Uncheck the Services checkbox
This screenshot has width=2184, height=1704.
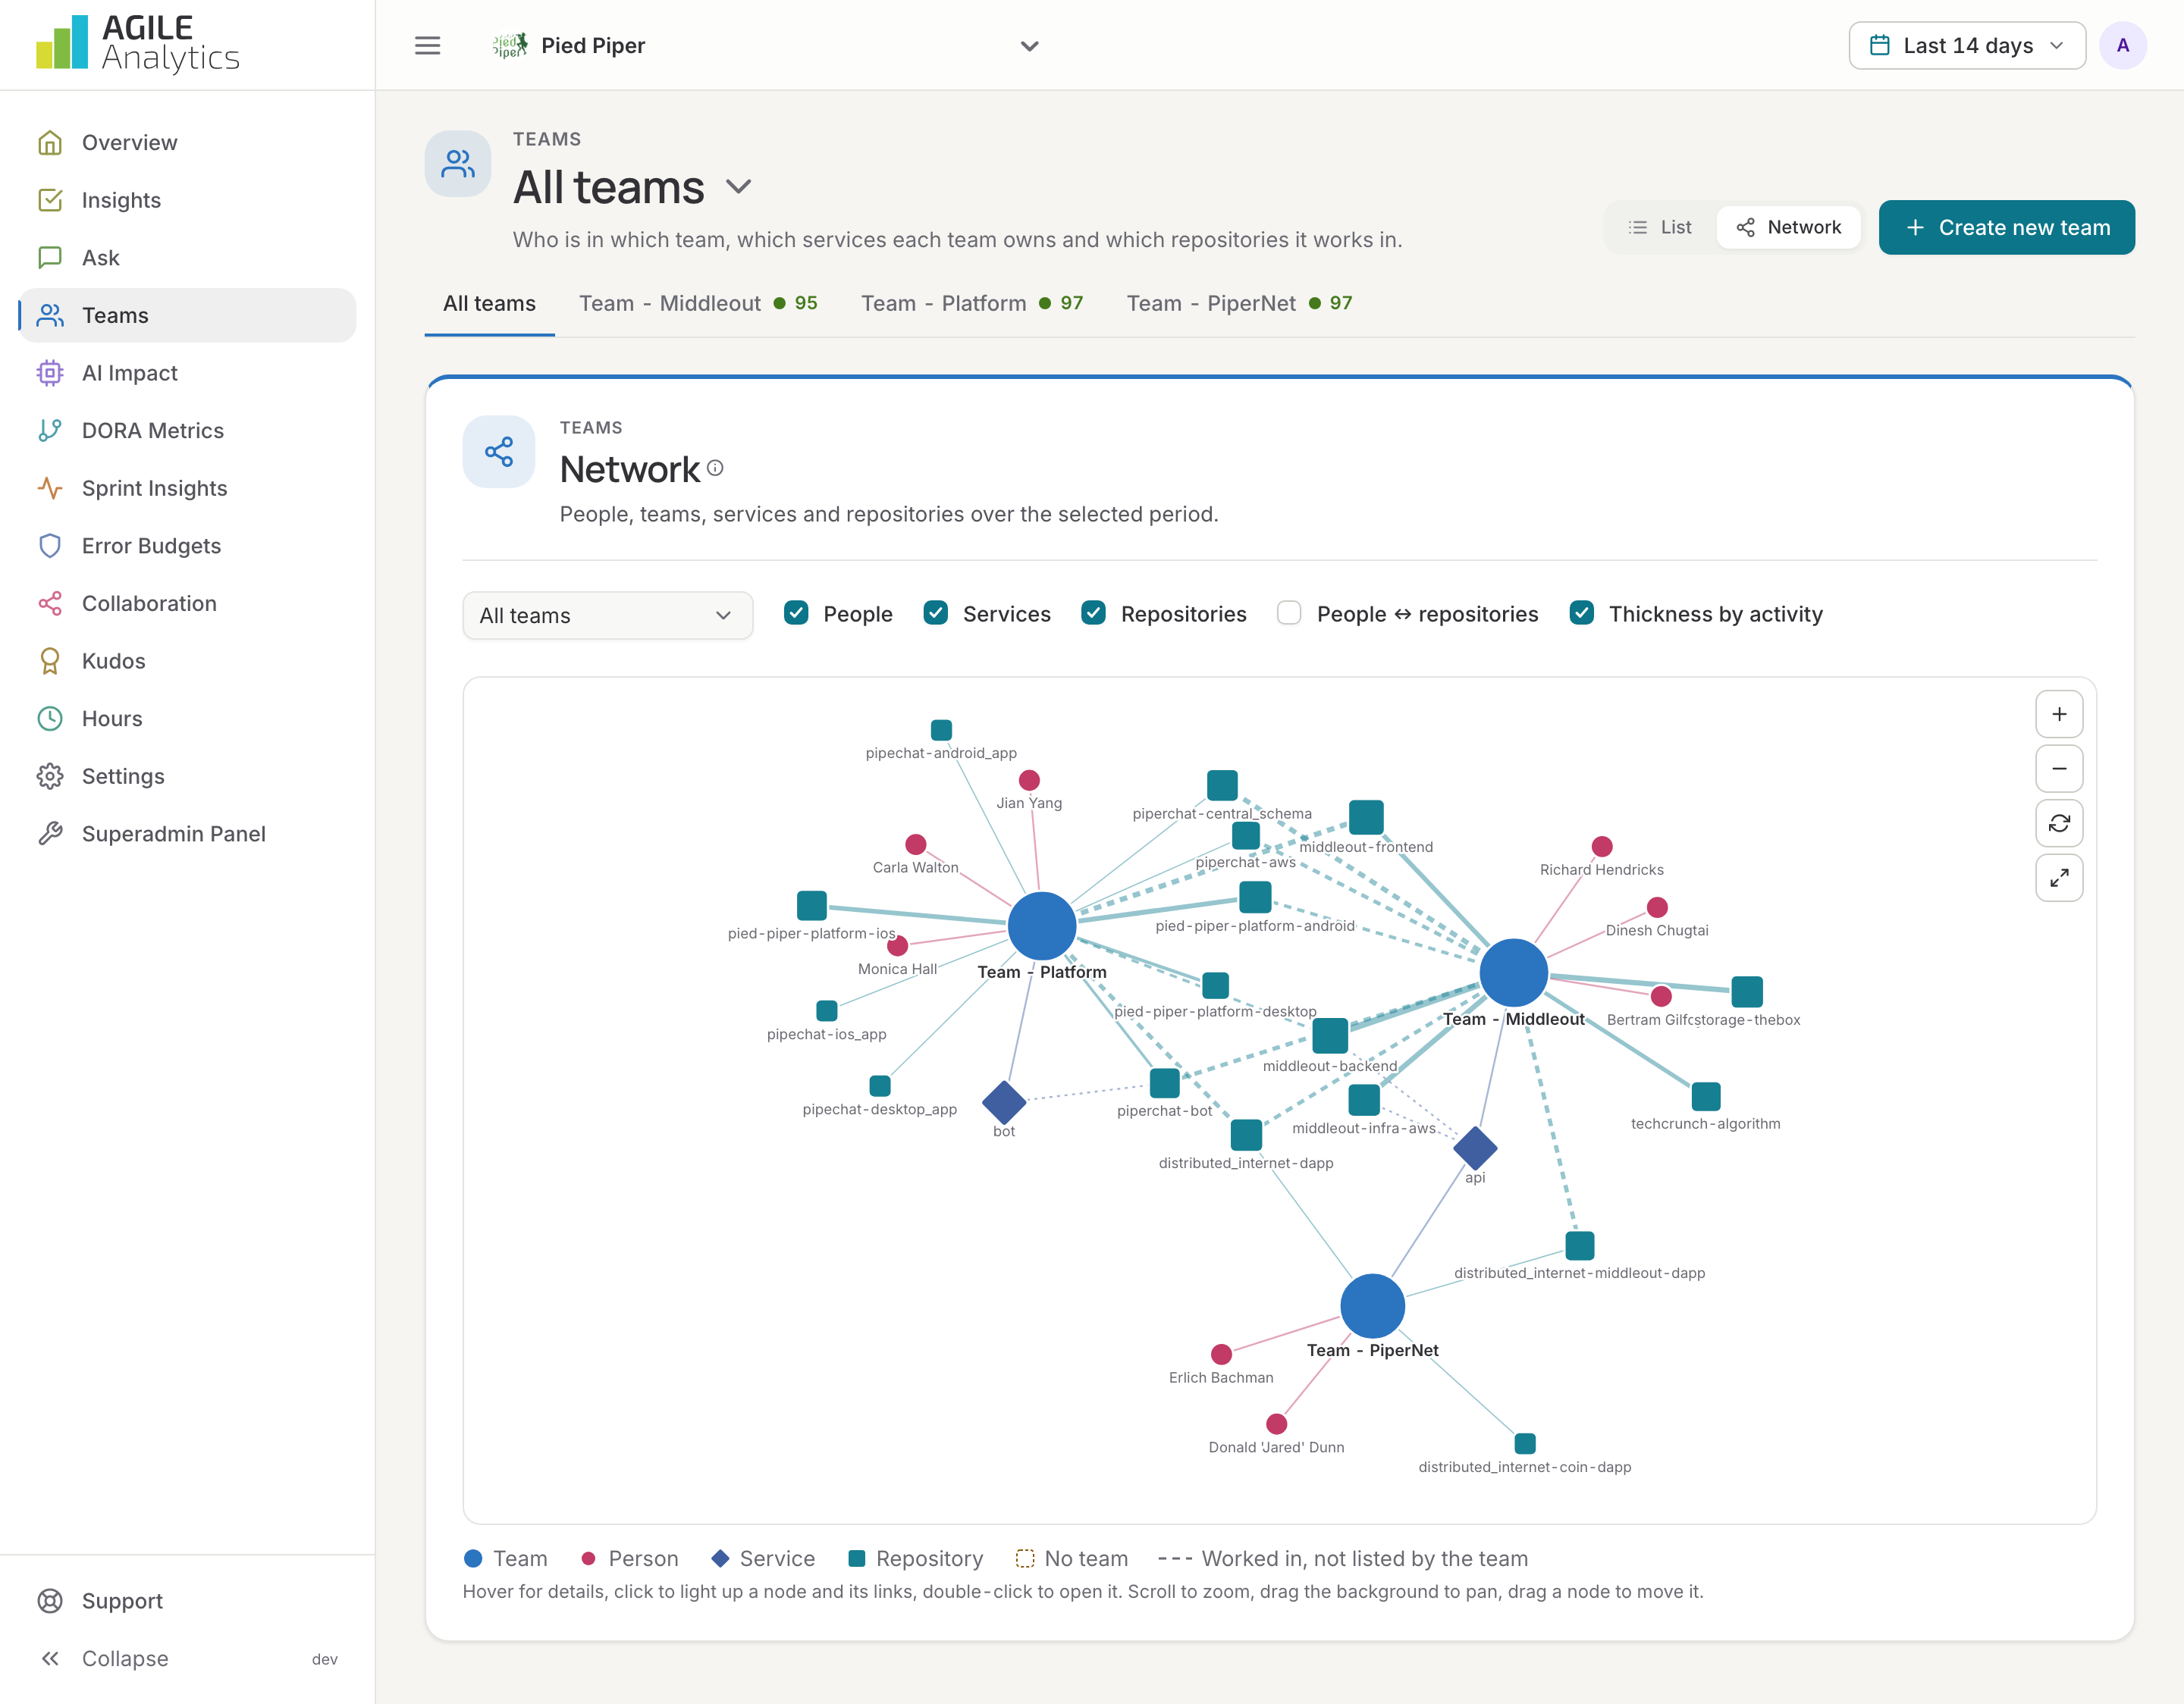pyautogui.click(x=936, y=614)
